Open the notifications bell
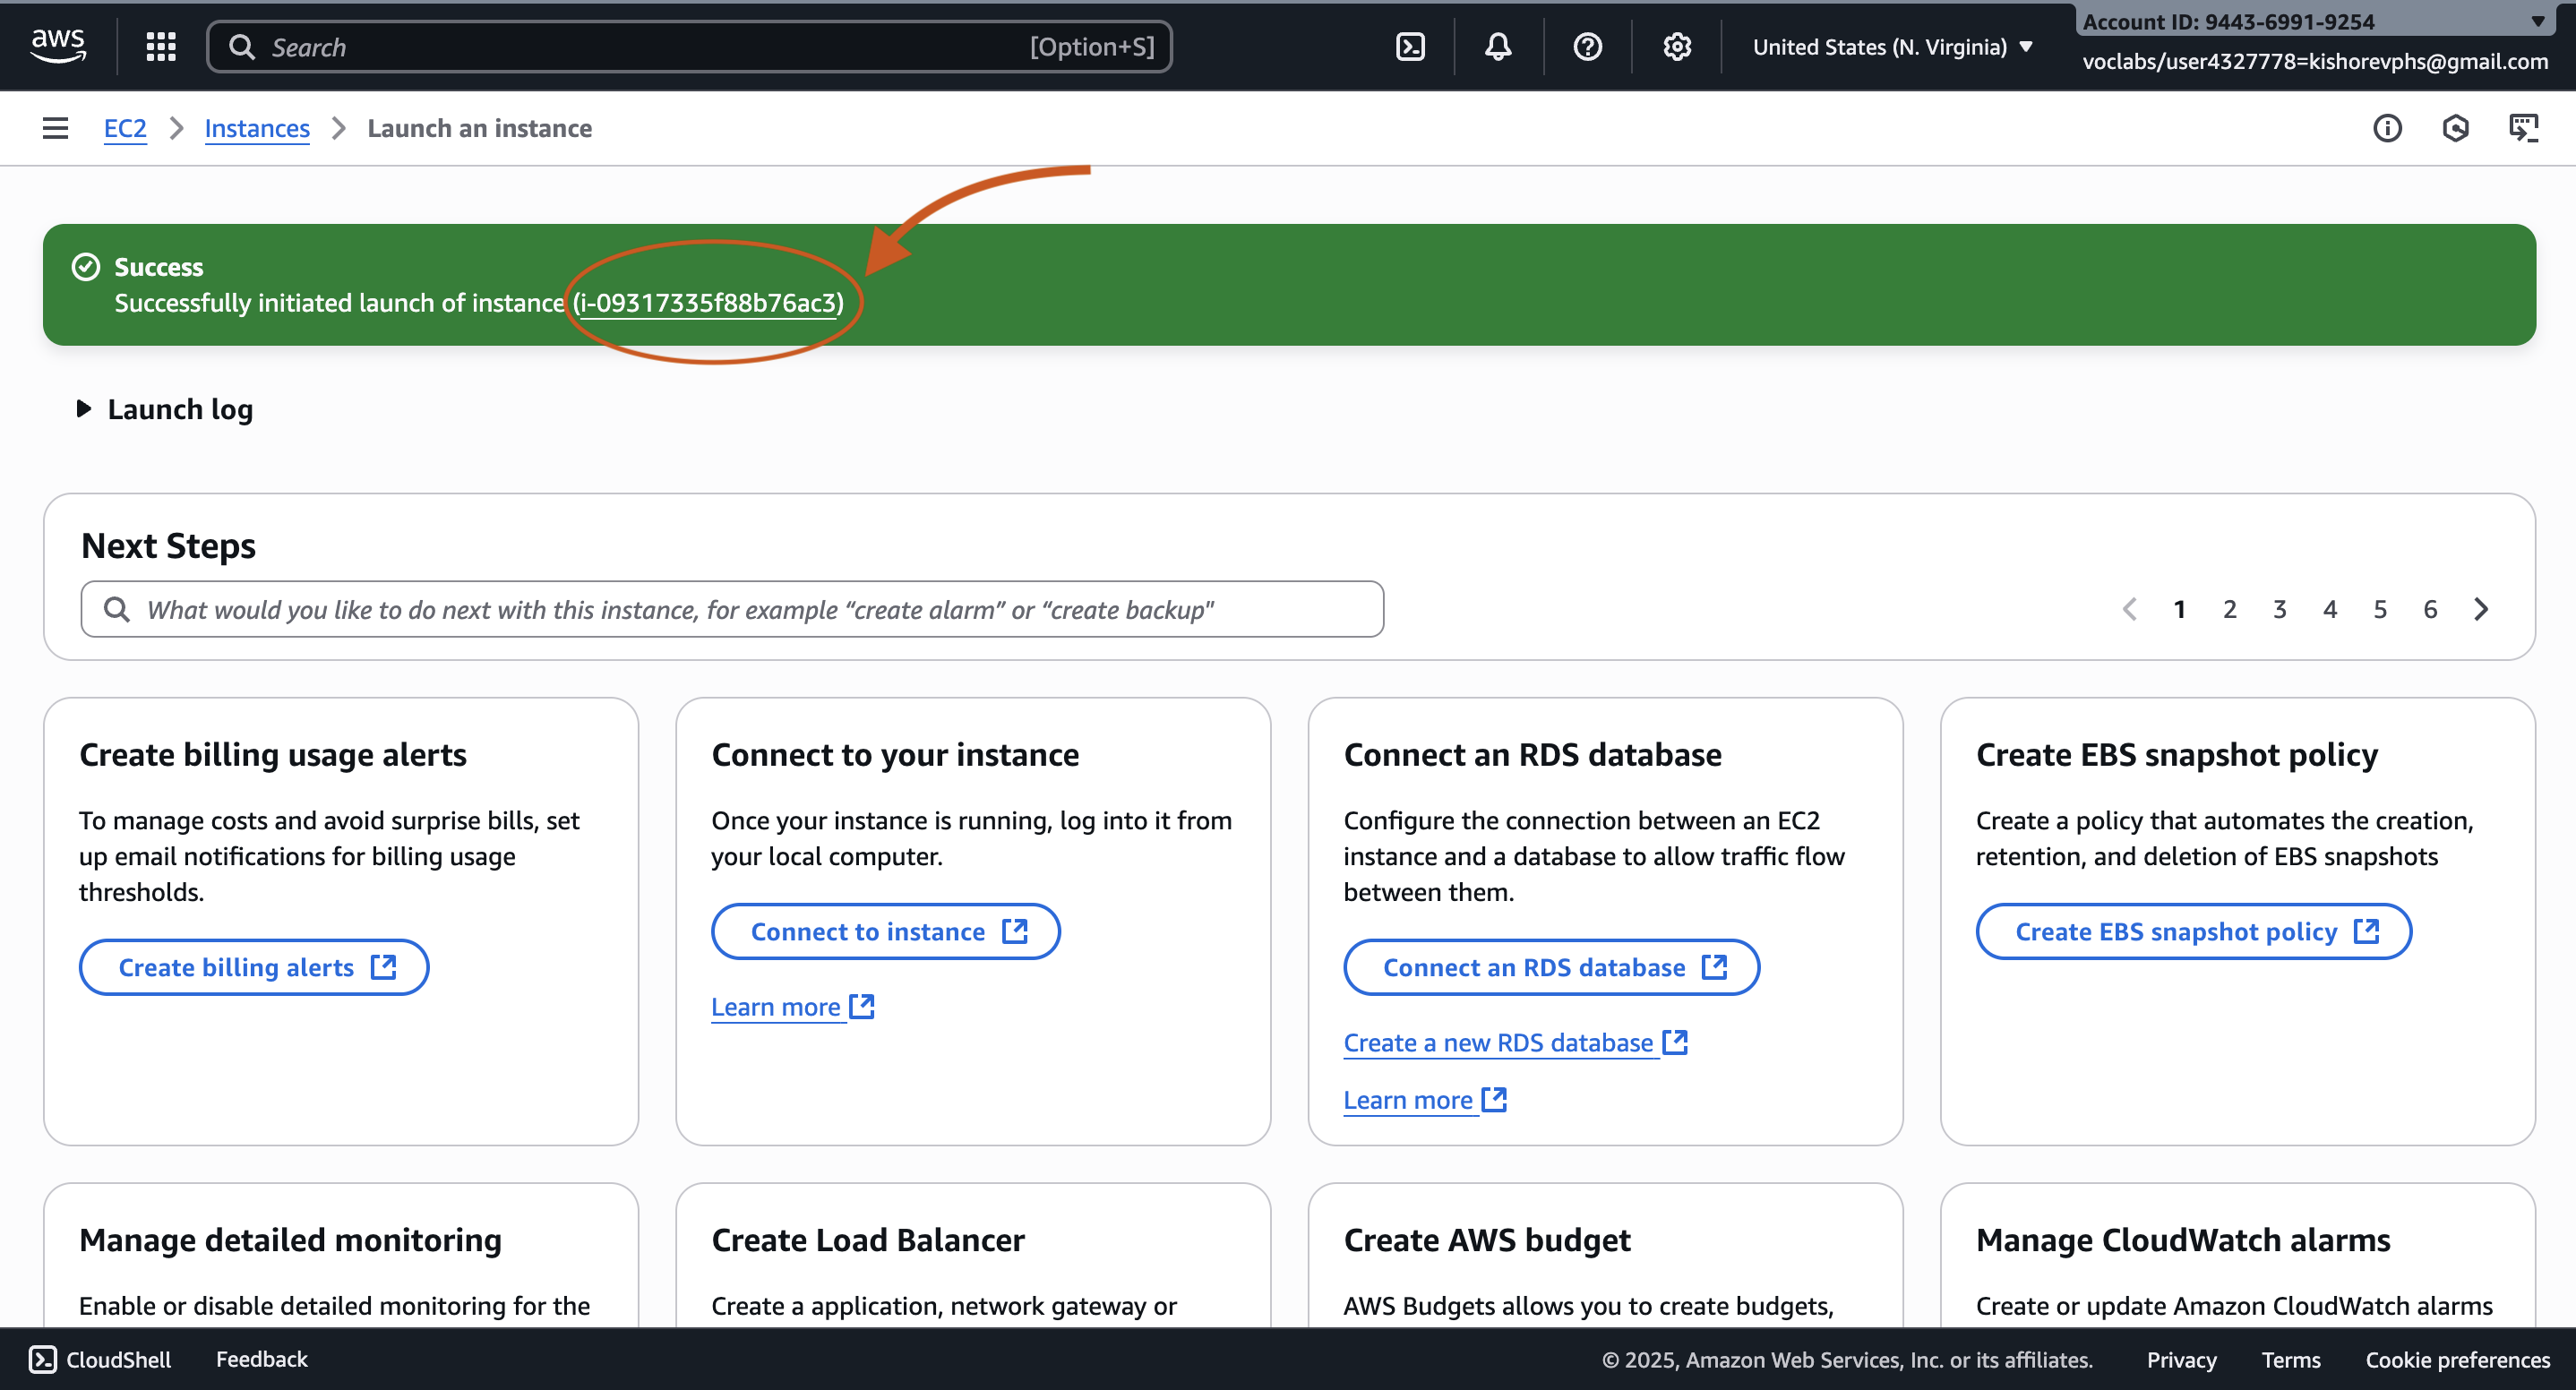This screenshot has height=1390, width=2576. (1497, 46)
